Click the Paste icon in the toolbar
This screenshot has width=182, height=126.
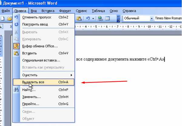79,18
